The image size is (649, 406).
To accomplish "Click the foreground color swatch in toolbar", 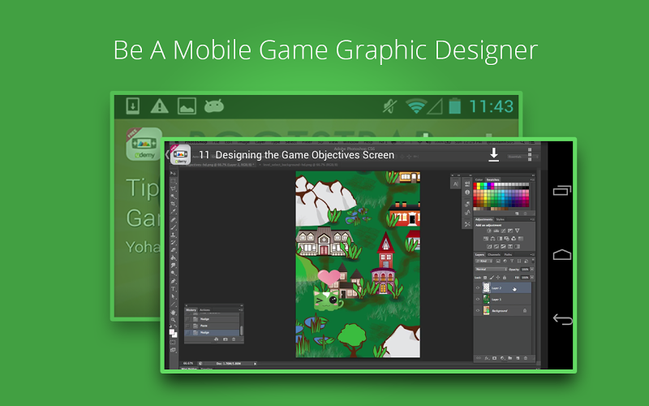I will tap(172, 331).
